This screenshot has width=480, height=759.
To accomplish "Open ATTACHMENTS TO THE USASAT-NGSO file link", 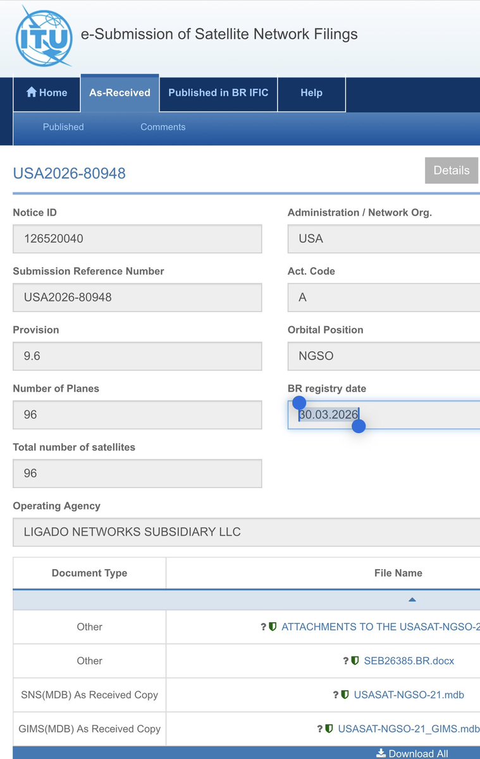I will point(381,627).
